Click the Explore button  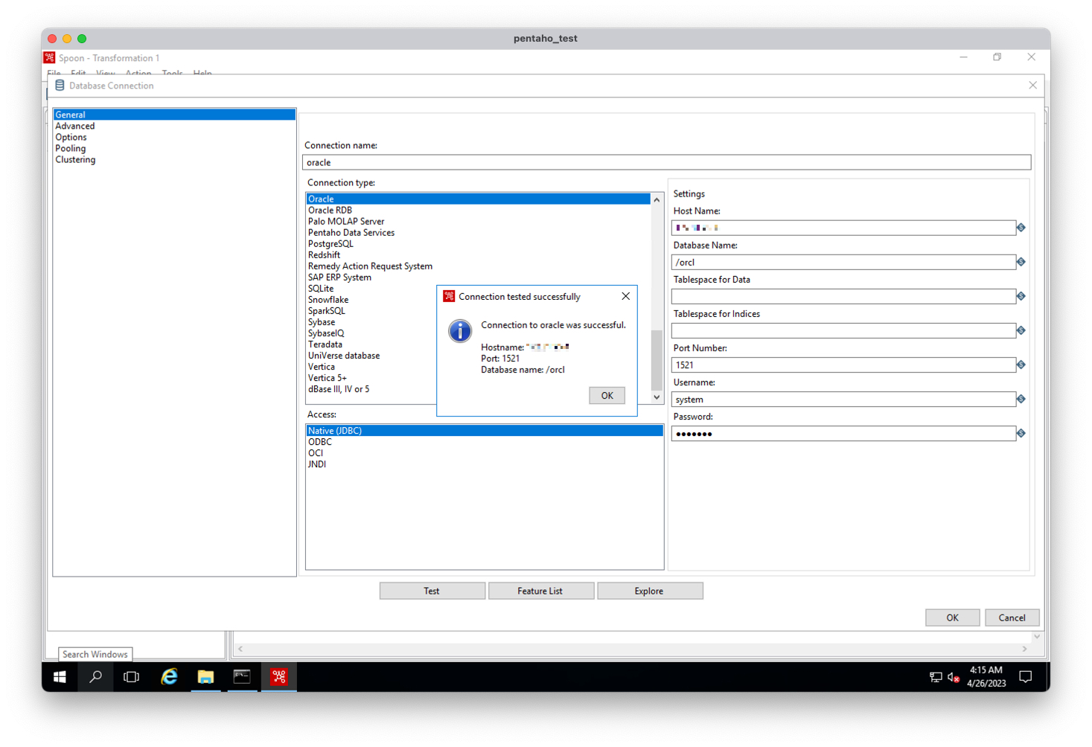click(x=649, y=591)
